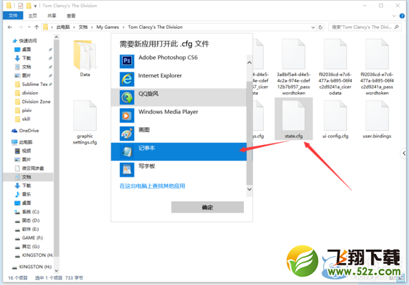This screenshot has height=285, width=409.
Task: Expand address bar history dropdown
Action: tap(313, 27)
